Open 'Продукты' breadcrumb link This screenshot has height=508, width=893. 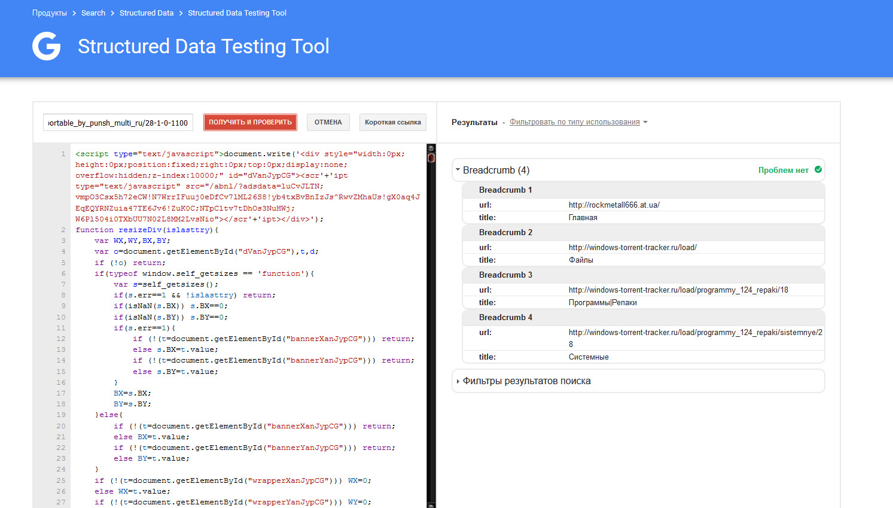pyautogui.click(x=50, y=13)
